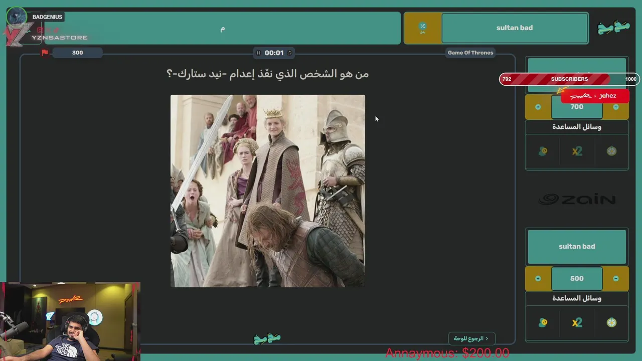This screenshot has width=642, height=361.
Task: Use the round clock helper for the 500-point team
Action: pyautogui.click(x=611, y=323)
